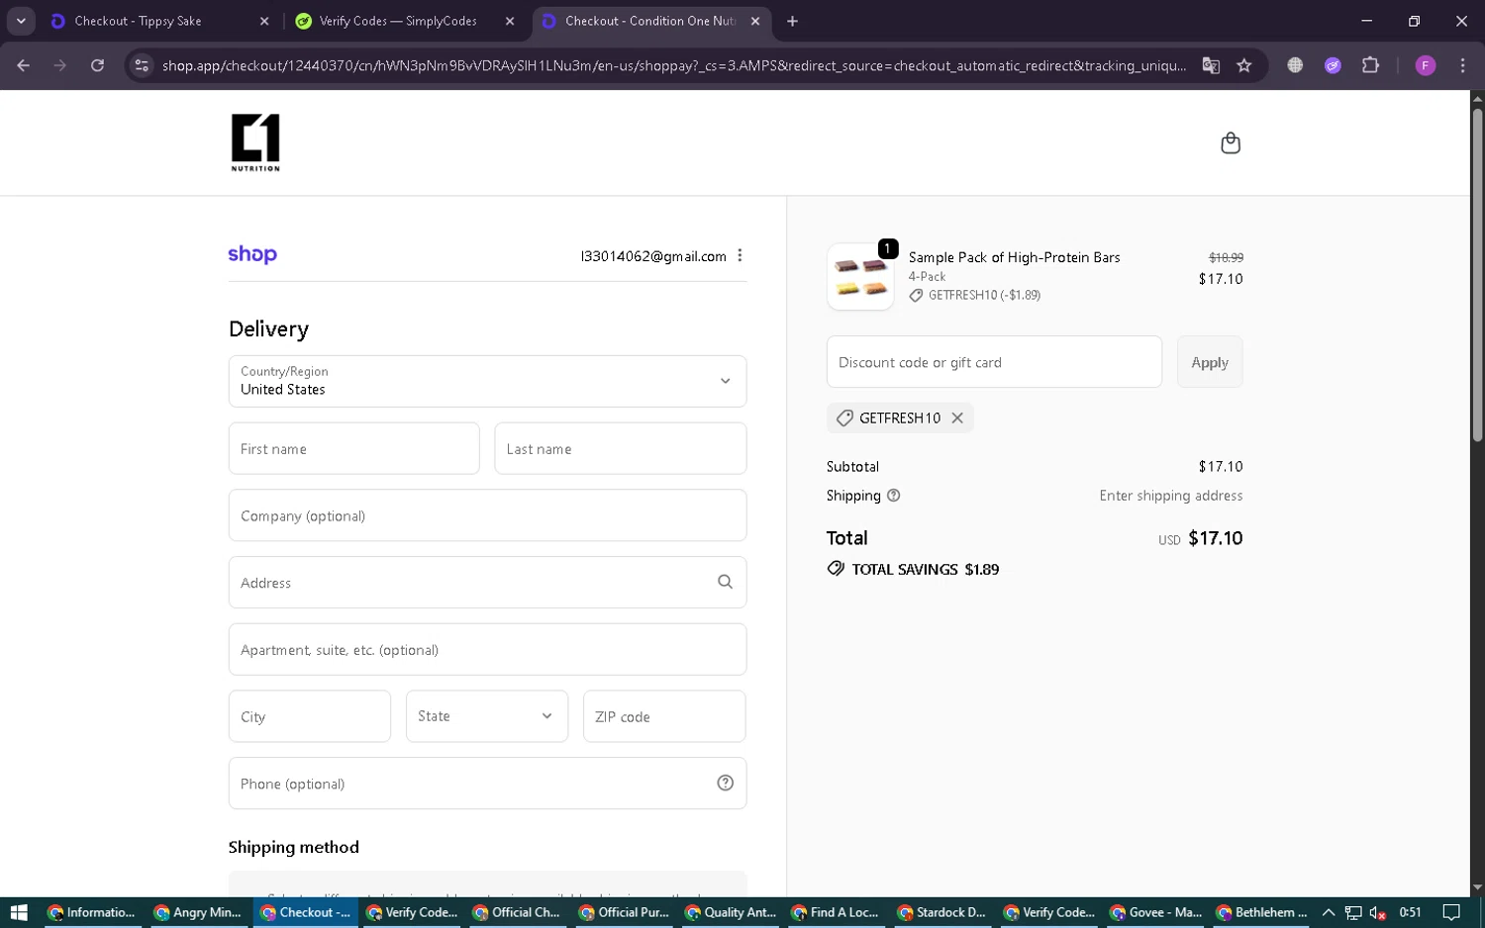
Task: Reload the current page
Action: coord(97,65)
